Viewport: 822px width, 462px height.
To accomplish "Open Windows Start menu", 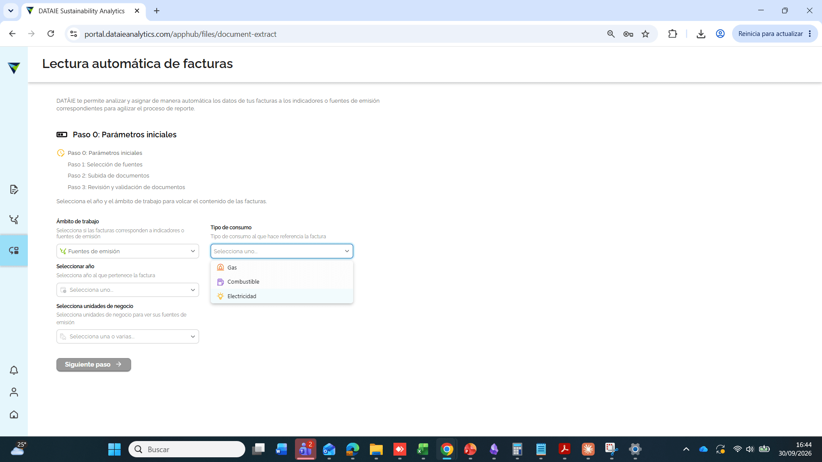I will coord(114,449).
